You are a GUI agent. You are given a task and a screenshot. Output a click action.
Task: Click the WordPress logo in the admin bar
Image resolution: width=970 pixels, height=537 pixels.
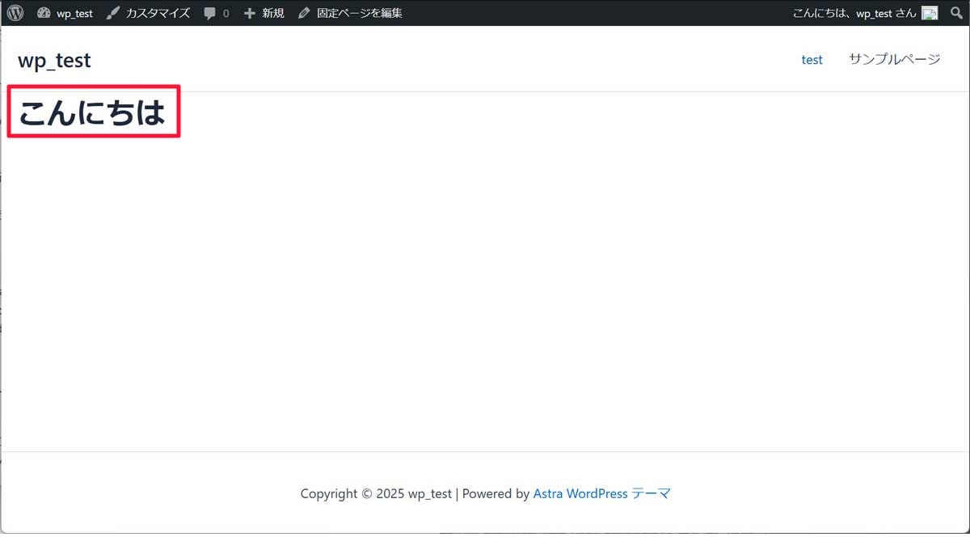point(14,12)
